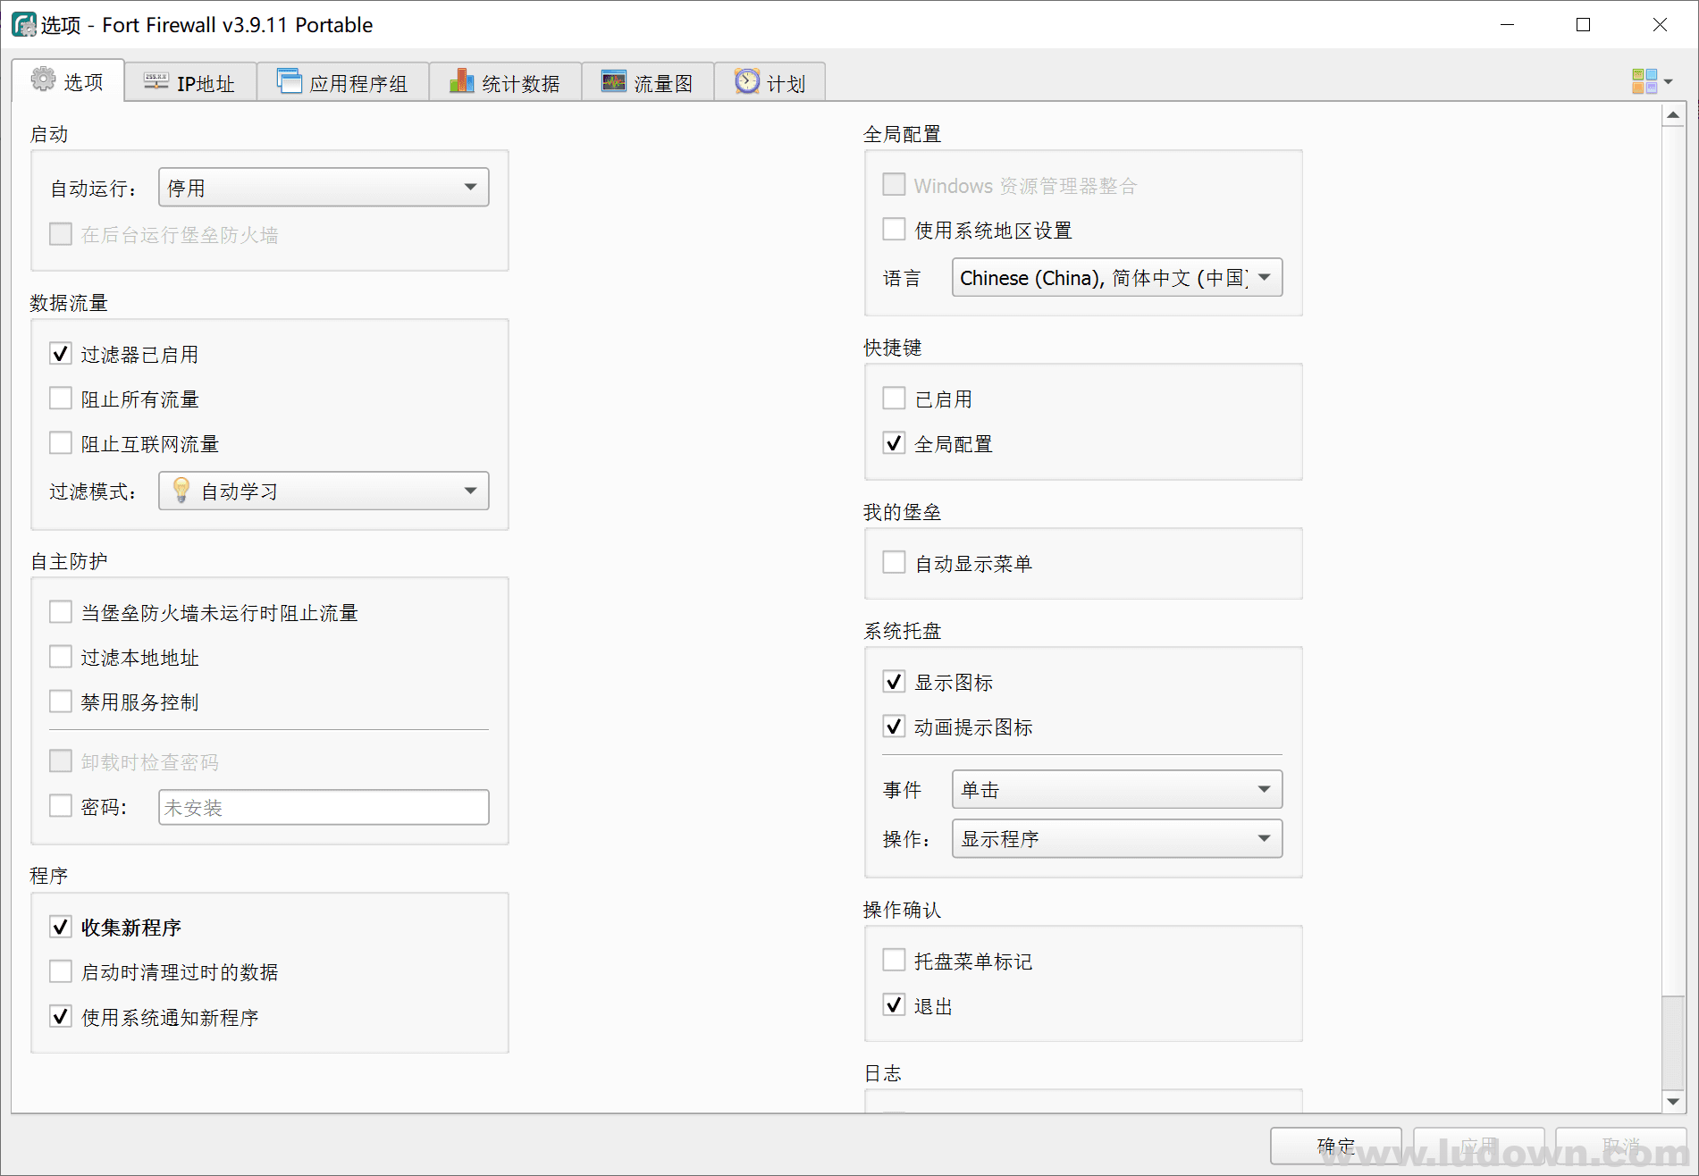Click the scrollbar down arrow
The width and height of the screenshot is (1699, 1176).
[1673, 1102]
